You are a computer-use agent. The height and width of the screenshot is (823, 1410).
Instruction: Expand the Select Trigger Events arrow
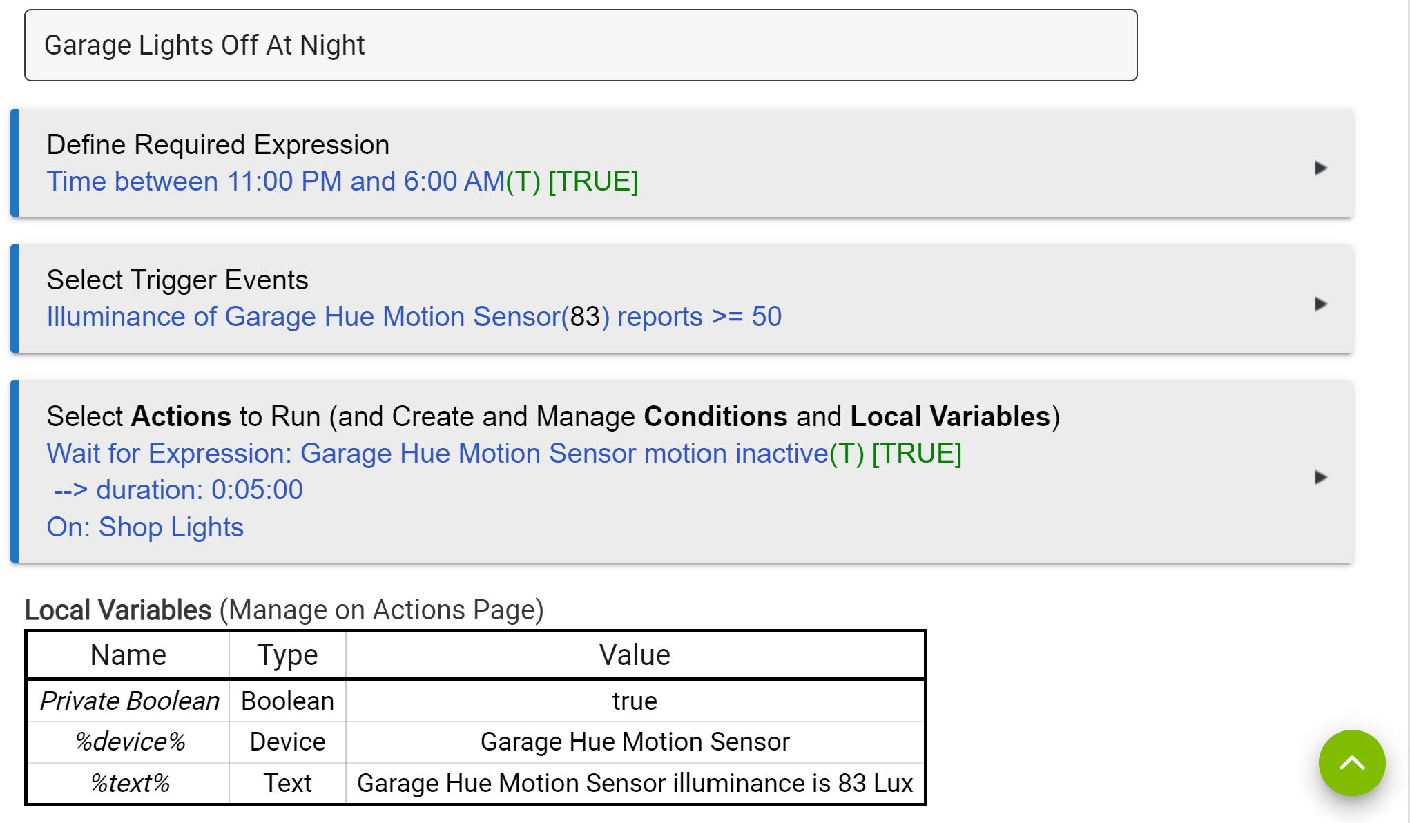tap(1320, 304)
